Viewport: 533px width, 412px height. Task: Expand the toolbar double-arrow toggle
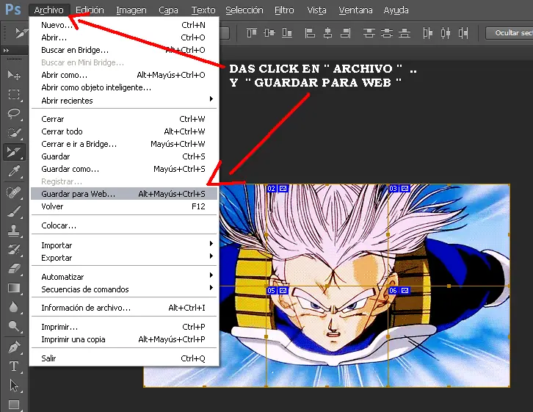(x=6, y=51)
